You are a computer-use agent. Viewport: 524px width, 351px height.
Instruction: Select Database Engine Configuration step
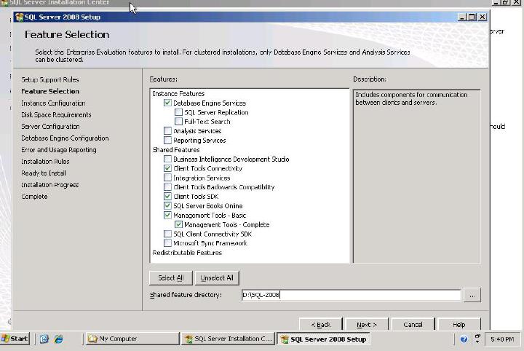click(x=65, y=138)
